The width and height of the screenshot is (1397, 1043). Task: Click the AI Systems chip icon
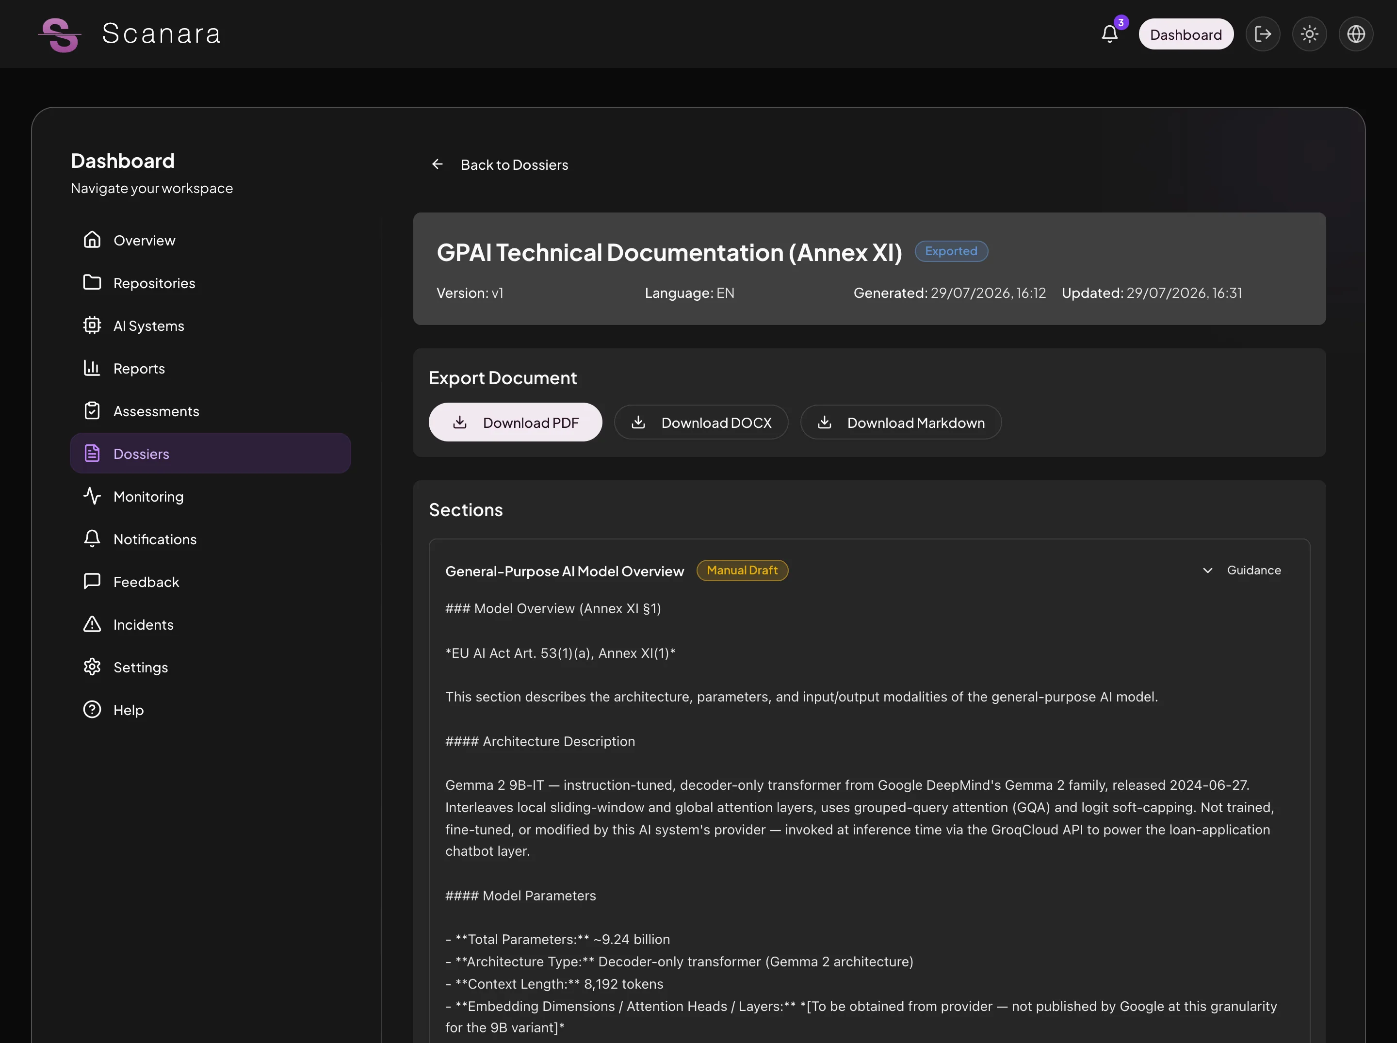tap(92, 325)
